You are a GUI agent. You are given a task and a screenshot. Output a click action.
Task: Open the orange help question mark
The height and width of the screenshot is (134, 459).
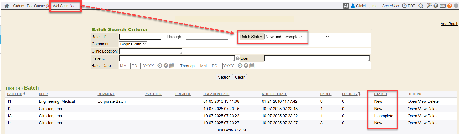click(x=450, y=6)
